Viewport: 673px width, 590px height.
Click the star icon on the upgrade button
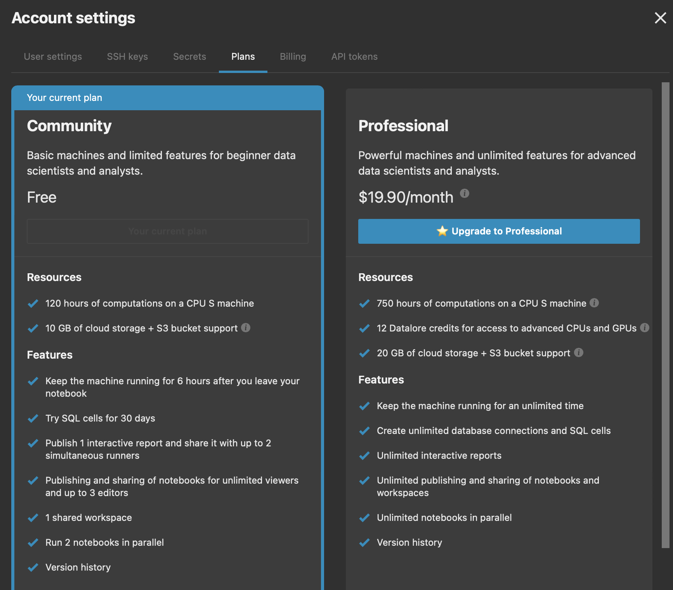point(441,231)
